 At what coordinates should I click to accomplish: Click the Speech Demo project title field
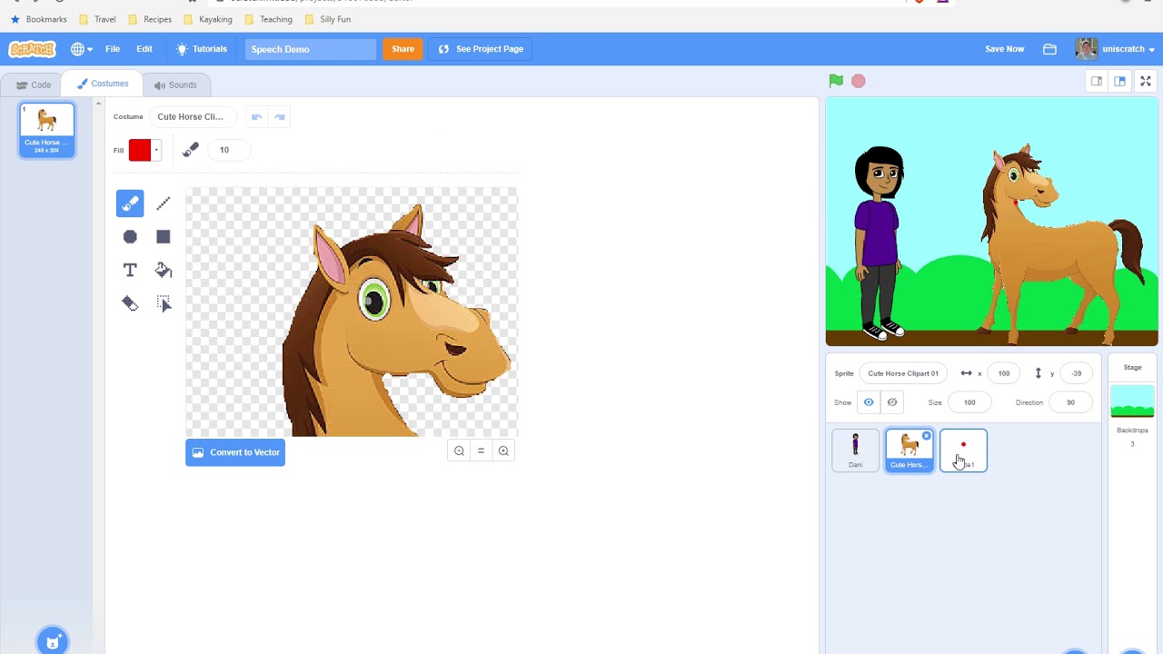pos(311,49)
